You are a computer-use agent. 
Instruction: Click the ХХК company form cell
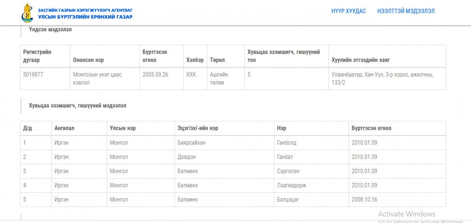click(x=191, y=75)
